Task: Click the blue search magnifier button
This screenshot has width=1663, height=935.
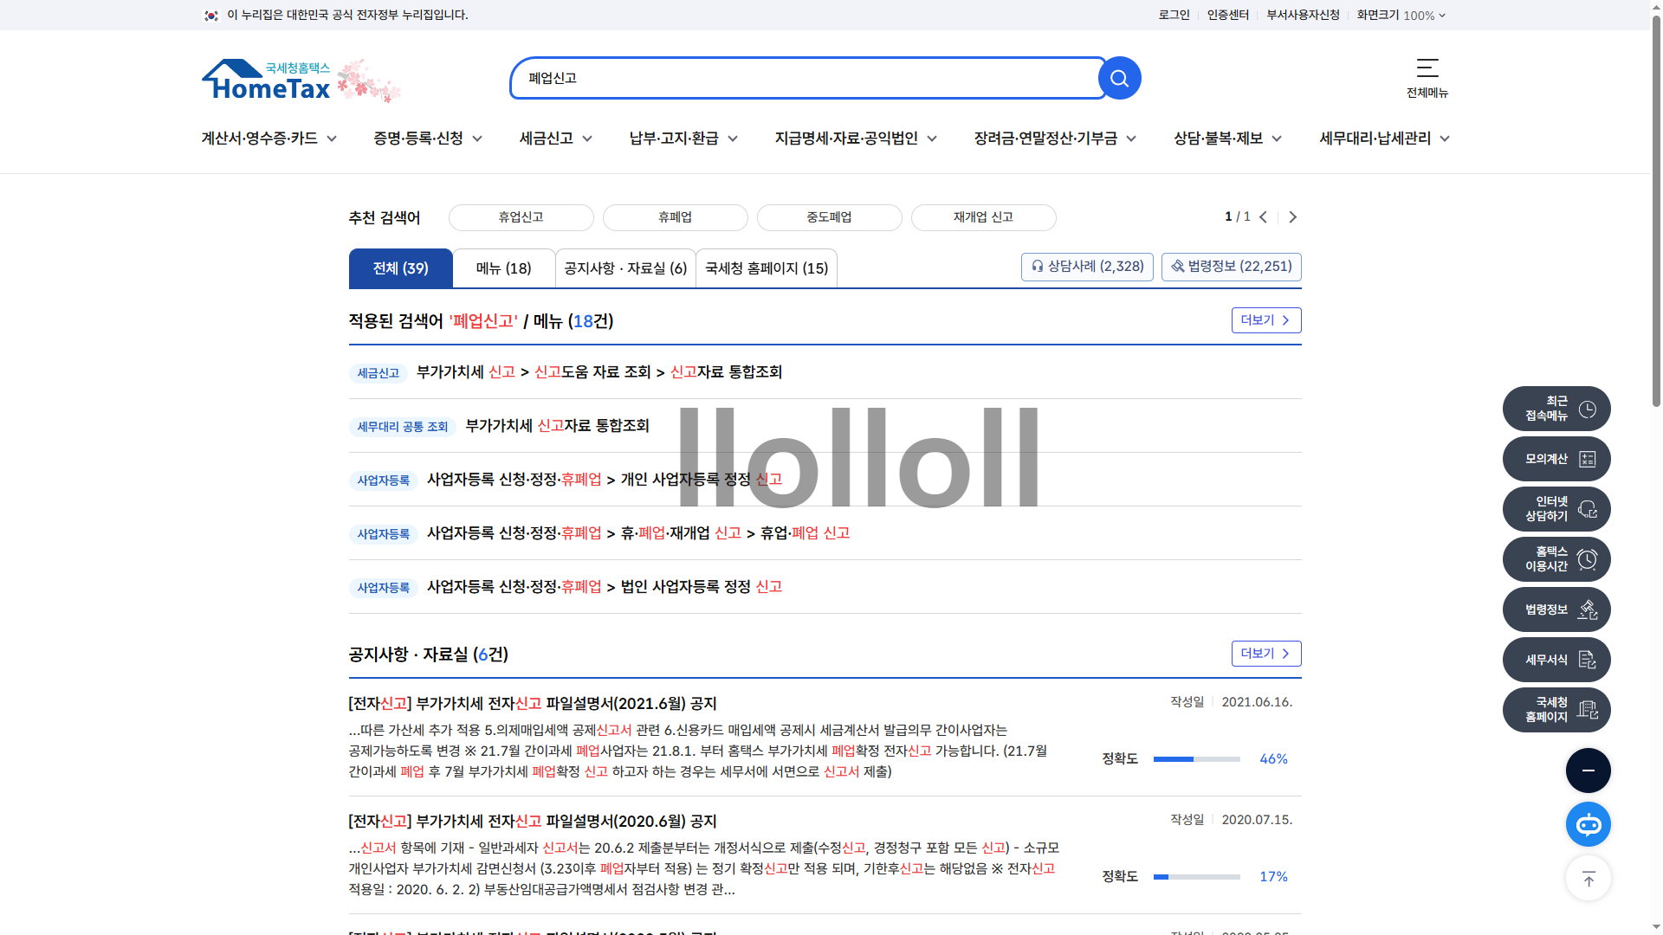Action: [1119, 79]
